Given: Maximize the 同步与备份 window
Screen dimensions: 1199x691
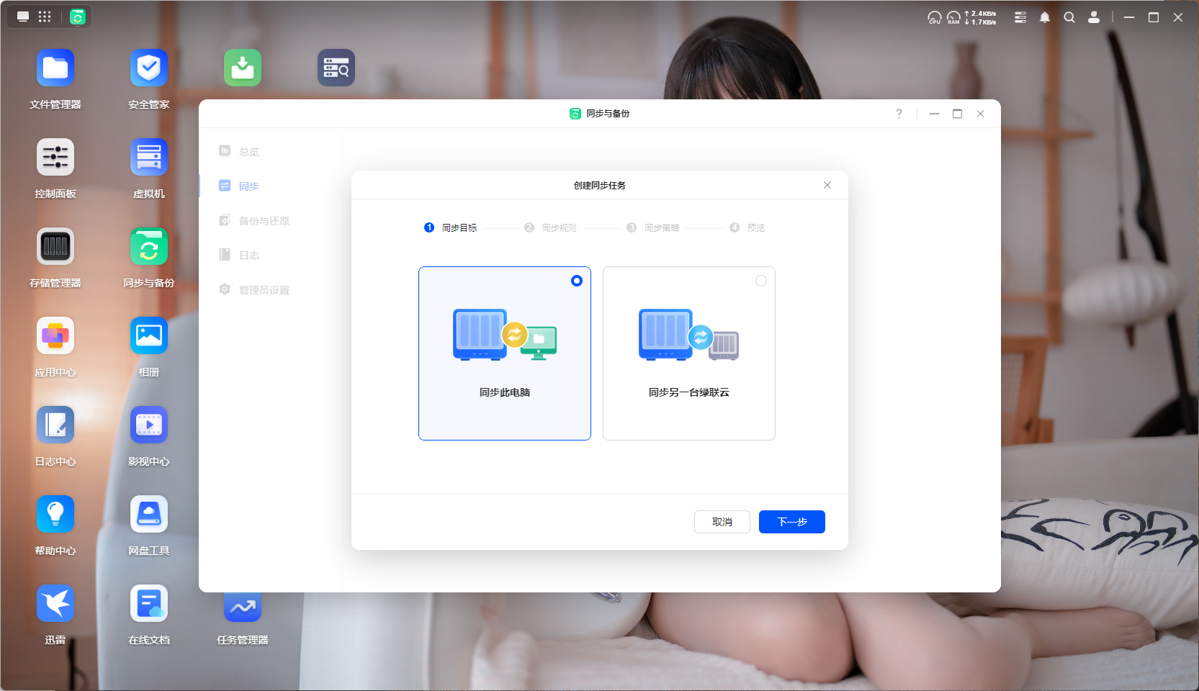Looking at the screenshot, I should click(x=957, y=114).
